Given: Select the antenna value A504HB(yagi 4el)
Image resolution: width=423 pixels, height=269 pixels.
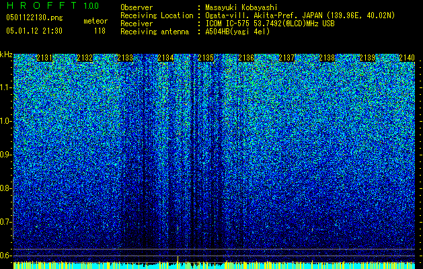Looking at the screenshot, I should point(237,32).
